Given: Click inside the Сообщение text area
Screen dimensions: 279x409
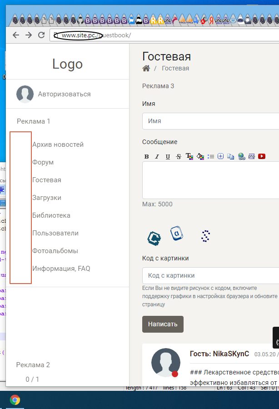Looking at the screenshot, I should click(210, 180).
